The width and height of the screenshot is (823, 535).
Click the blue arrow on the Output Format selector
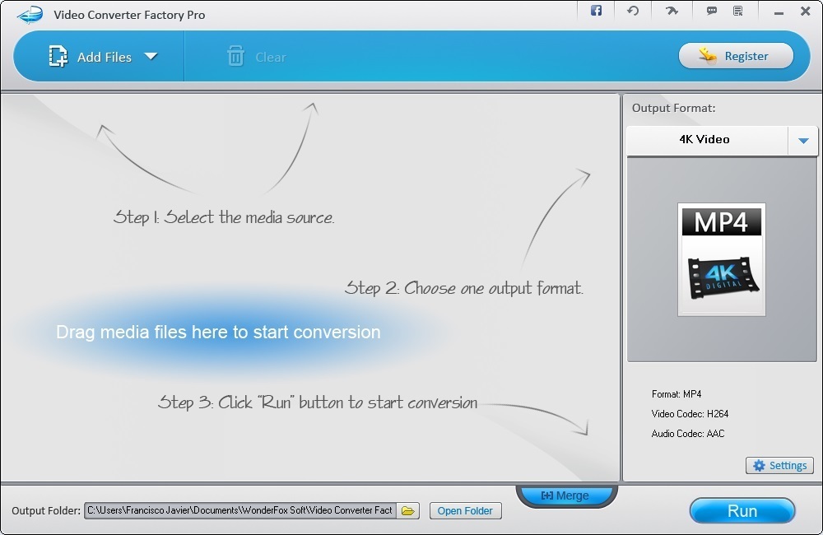click(804, 140)
